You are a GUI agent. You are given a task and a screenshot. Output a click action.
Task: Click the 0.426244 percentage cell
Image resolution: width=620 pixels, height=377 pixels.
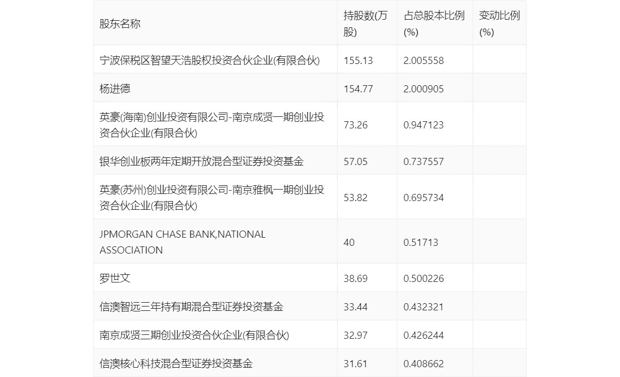pos(424,335)
